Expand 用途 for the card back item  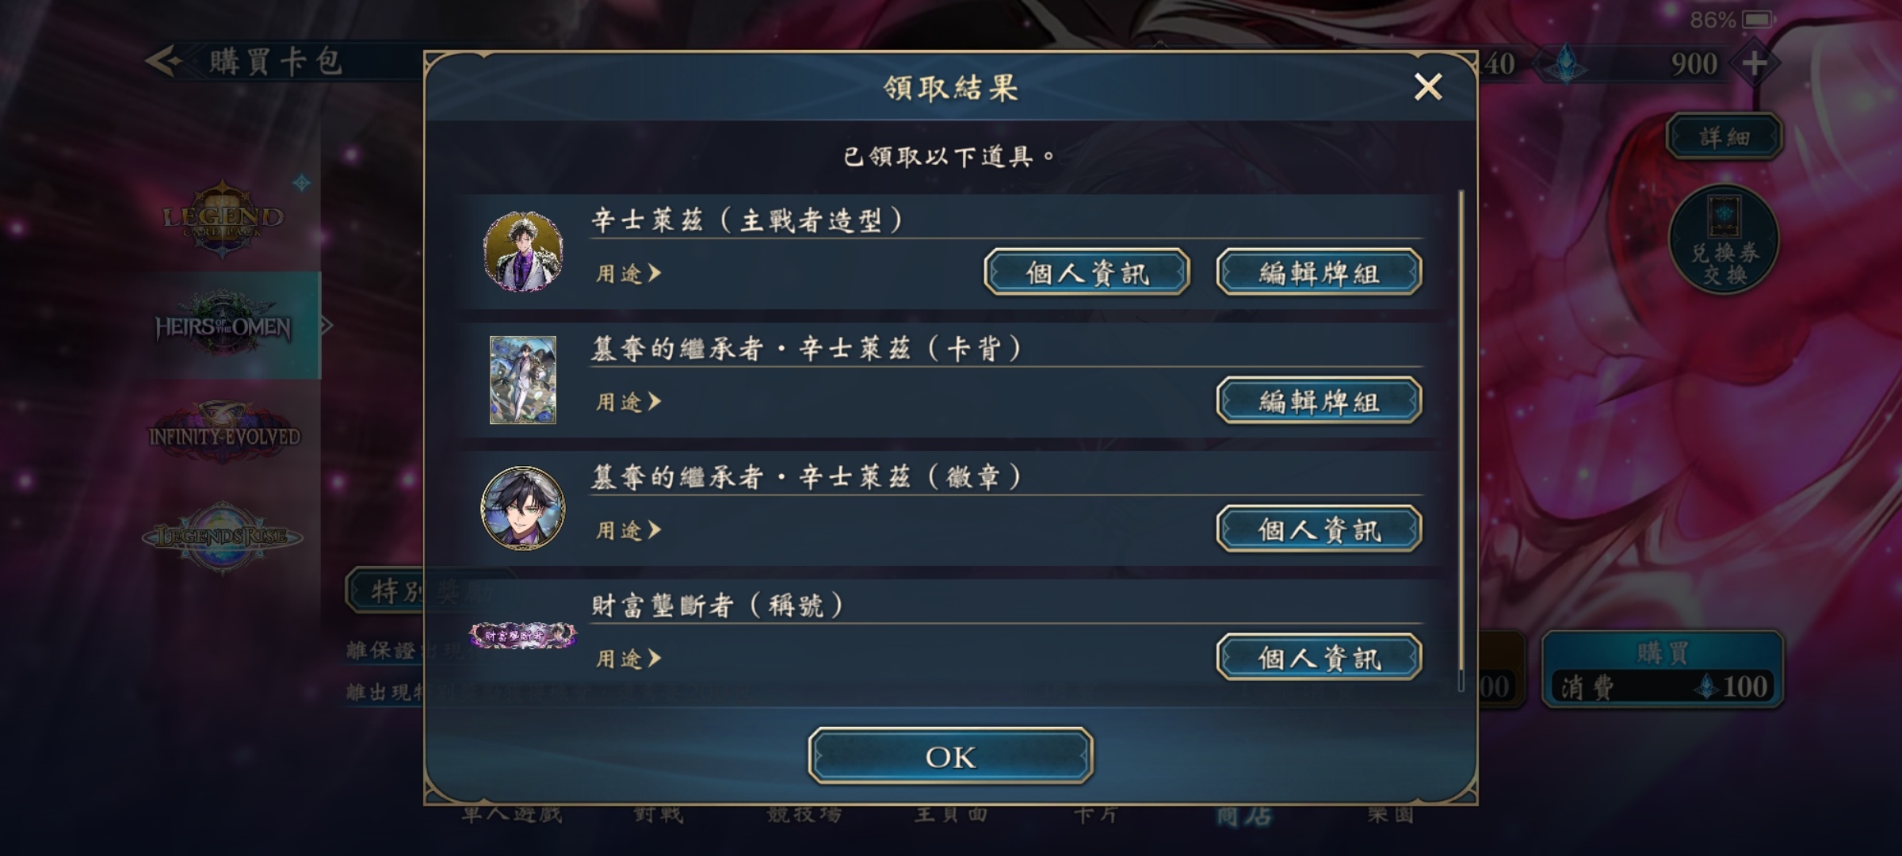click(628, 402)
